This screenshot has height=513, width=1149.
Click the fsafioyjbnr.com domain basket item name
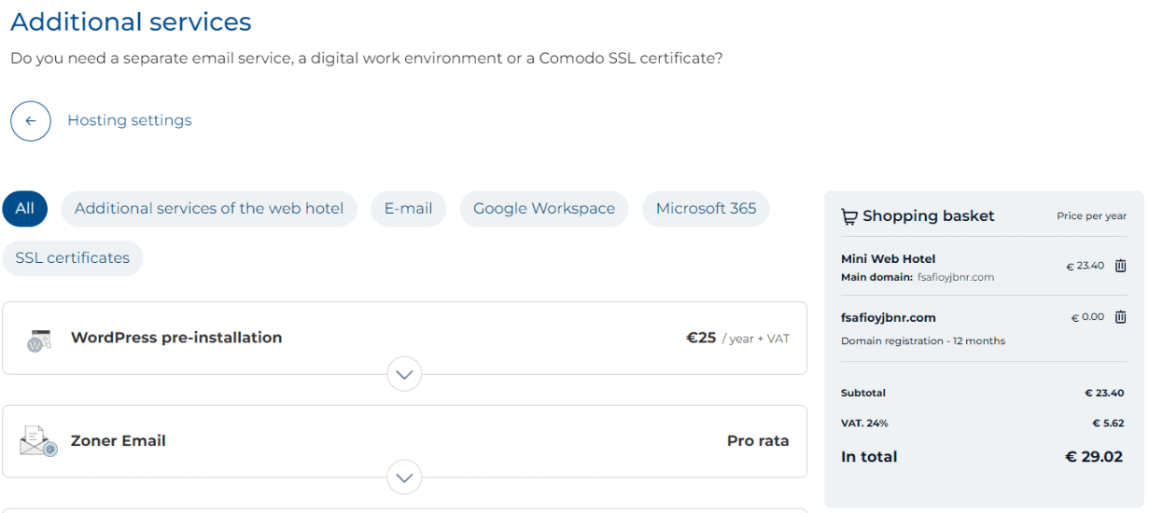click(889, 318)
